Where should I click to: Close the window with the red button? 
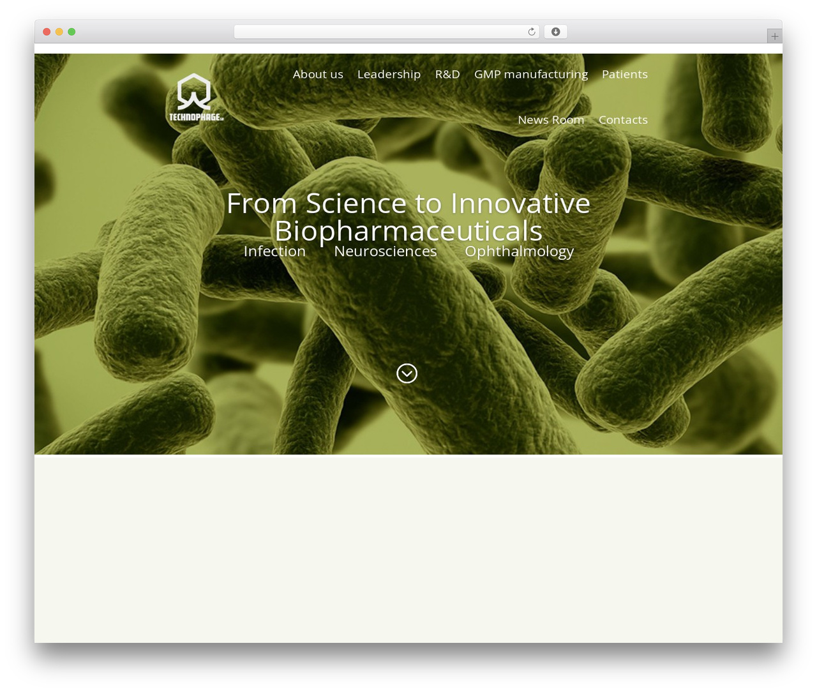47,32
